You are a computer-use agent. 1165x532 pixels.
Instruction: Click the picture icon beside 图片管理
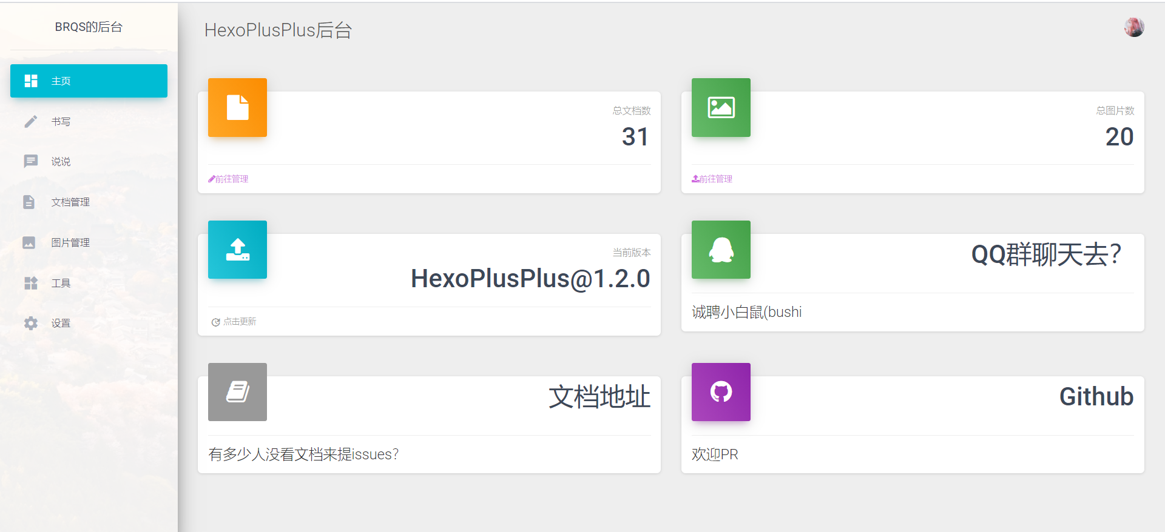click(x=29, y=242)
